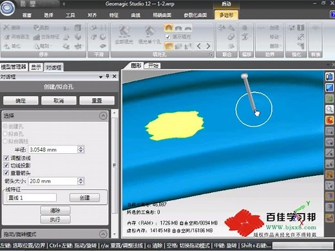Click the 执行 button

tap(55, 219)
